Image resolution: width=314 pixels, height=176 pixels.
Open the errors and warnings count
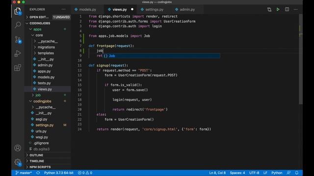pos(85,173)
